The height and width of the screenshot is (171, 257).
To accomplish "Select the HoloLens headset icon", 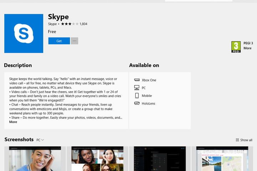I will click(x=137, y=103).
